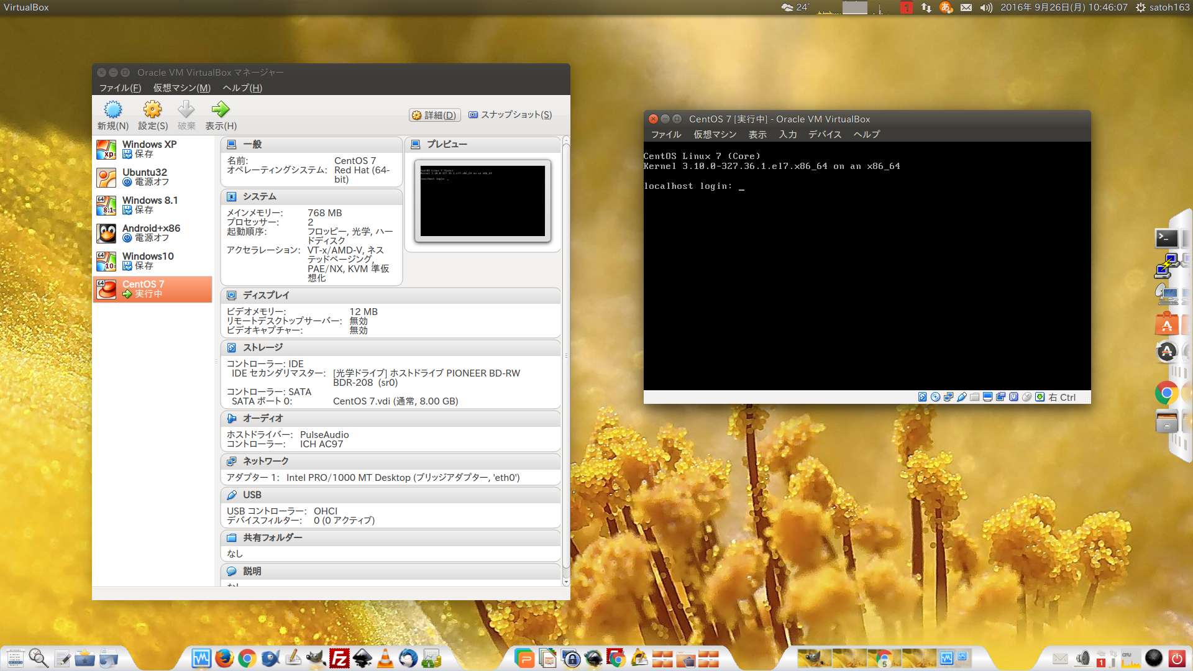Select the Windows10 virtual machine
Viewport: 1193px width, 671px height.
tap(152, 261)
